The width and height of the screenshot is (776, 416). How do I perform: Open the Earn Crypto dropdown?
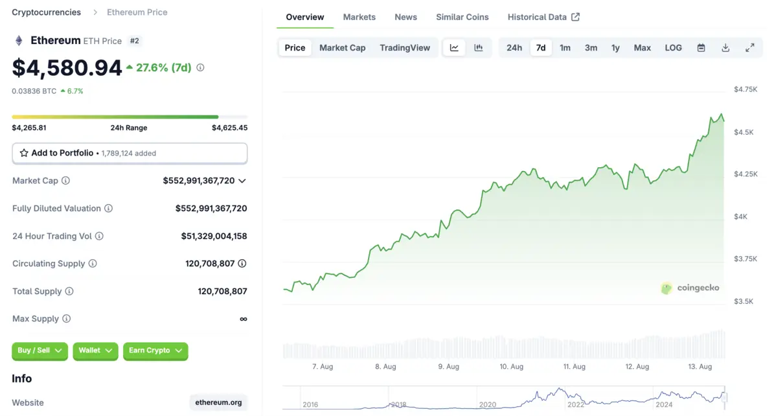click(x=155, y=351)
